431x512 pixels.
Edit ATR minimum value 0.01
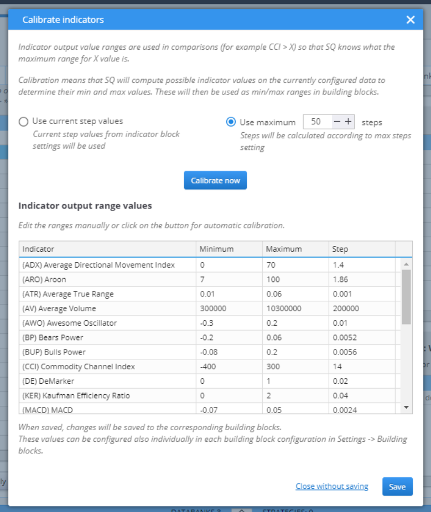pos(230,294)
